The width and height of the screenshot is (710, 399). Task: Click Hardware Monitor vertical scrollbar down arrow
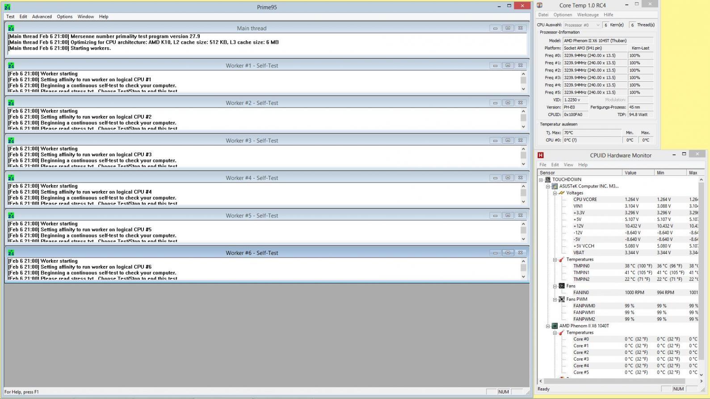point(701,375)
